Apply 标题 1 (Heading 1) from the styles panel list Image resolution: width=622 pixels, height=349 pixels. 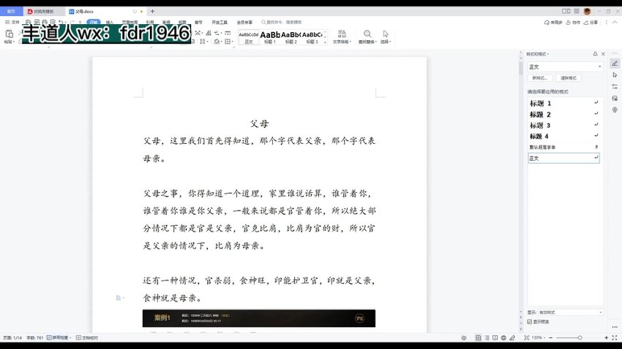(564, 103)
